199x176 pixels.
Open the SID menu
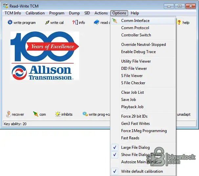coord(87,13)
